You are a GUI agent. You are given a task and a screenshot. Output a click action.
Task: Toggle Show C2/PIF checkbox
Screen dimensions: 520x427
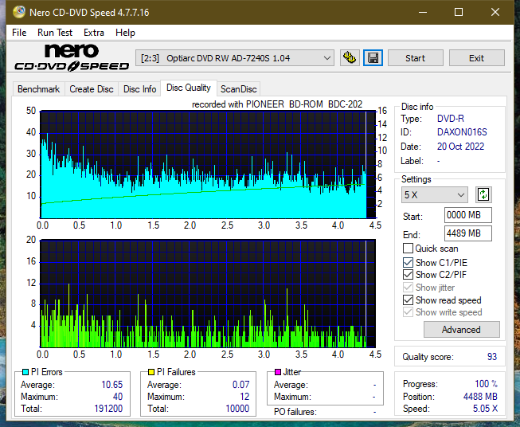(x=408, y=274)
